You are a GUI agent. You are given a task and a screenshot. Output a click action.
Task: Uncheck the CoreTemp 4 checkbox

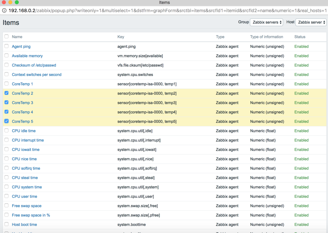tap(6, 112)
